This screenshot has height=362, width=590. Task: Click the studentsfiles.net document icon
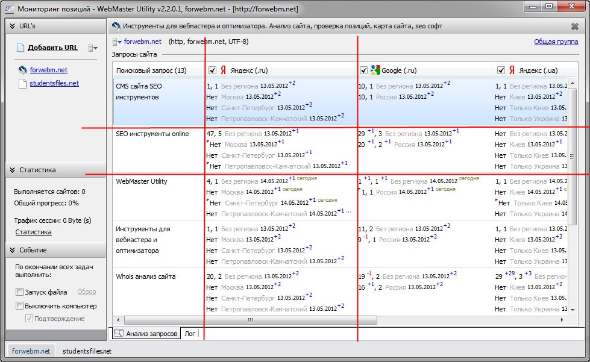(x=22, y=84)
